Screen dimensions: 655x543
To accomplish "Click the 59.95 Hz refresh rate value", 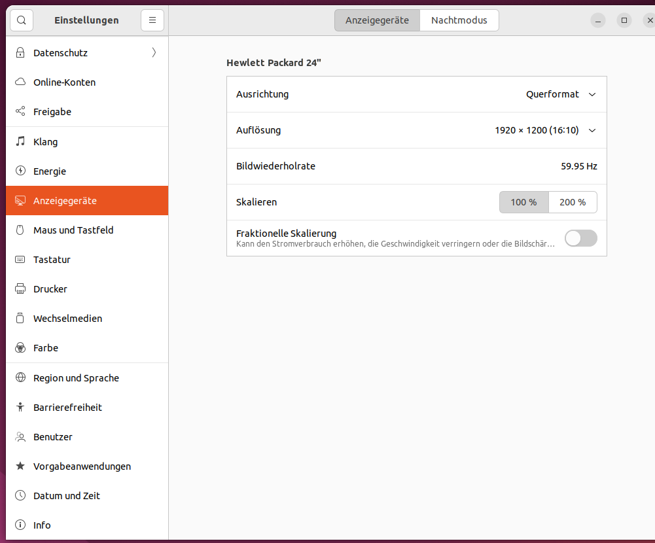I will pos(579,166).
